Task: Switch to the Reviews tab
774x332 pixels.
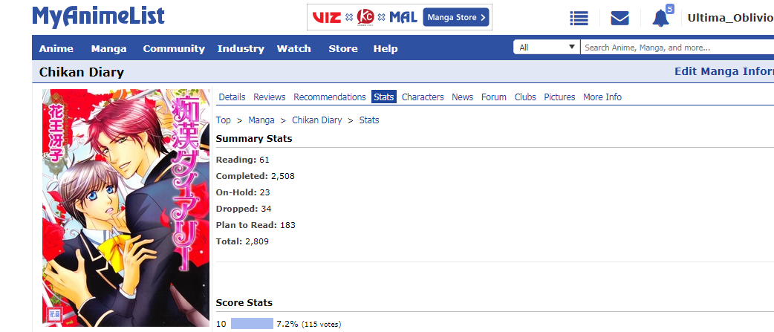Action: coord(270,97)
